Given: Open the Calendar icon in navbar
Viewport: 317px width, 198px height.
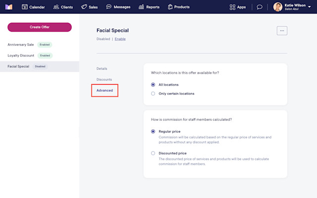Looking at the screenshot, I should coord(25,7).
